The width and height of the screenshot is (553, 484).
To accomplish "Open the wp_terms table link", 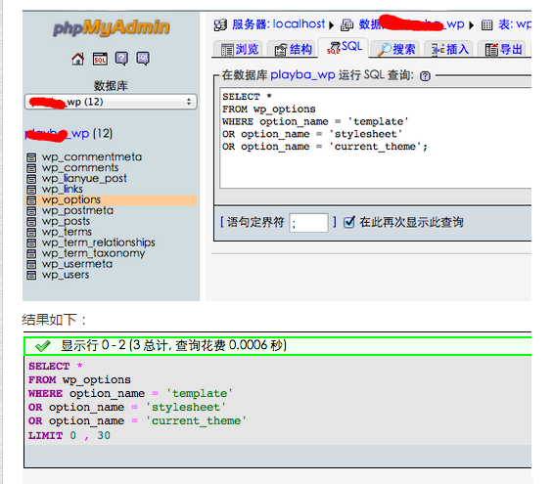I will [67, 232].
